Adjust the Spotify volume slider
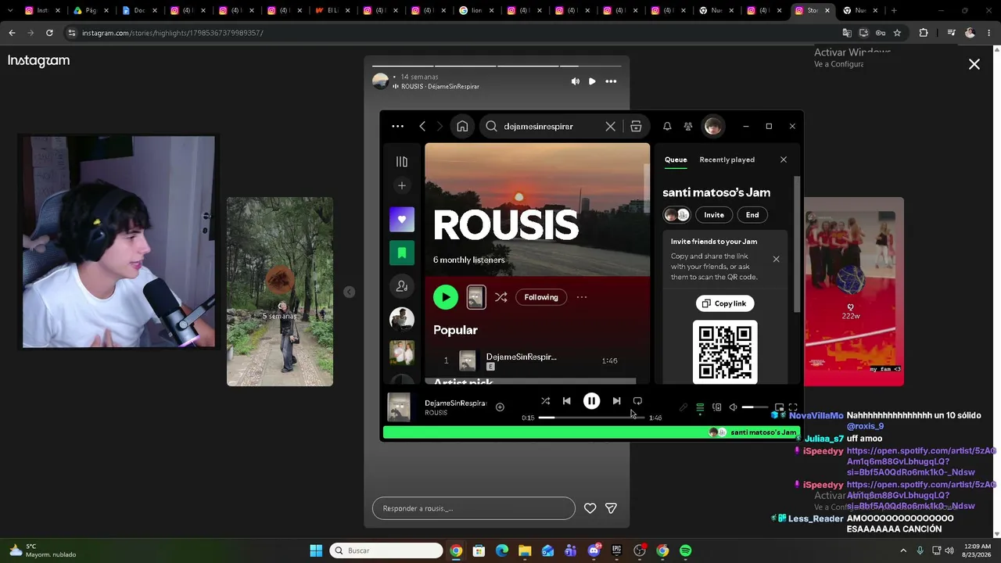 755,407
